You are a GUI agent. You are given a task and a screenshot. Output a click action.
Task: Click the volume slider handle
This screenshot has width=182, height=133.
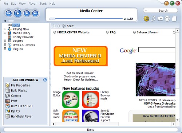11,21
